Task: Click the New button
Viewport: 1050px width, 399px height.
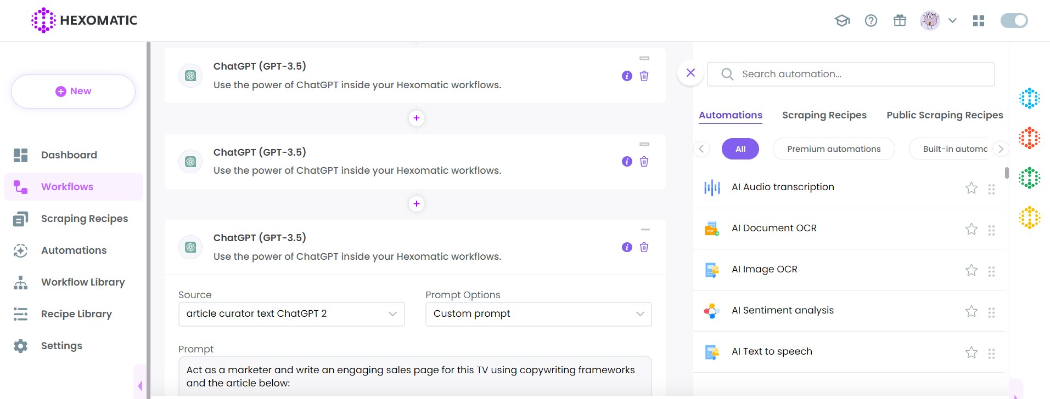Action: click(73, 92)
